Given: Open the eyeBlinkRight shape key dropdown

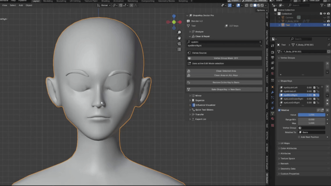Looking at the screenshot, I should (x=225, y=46).
